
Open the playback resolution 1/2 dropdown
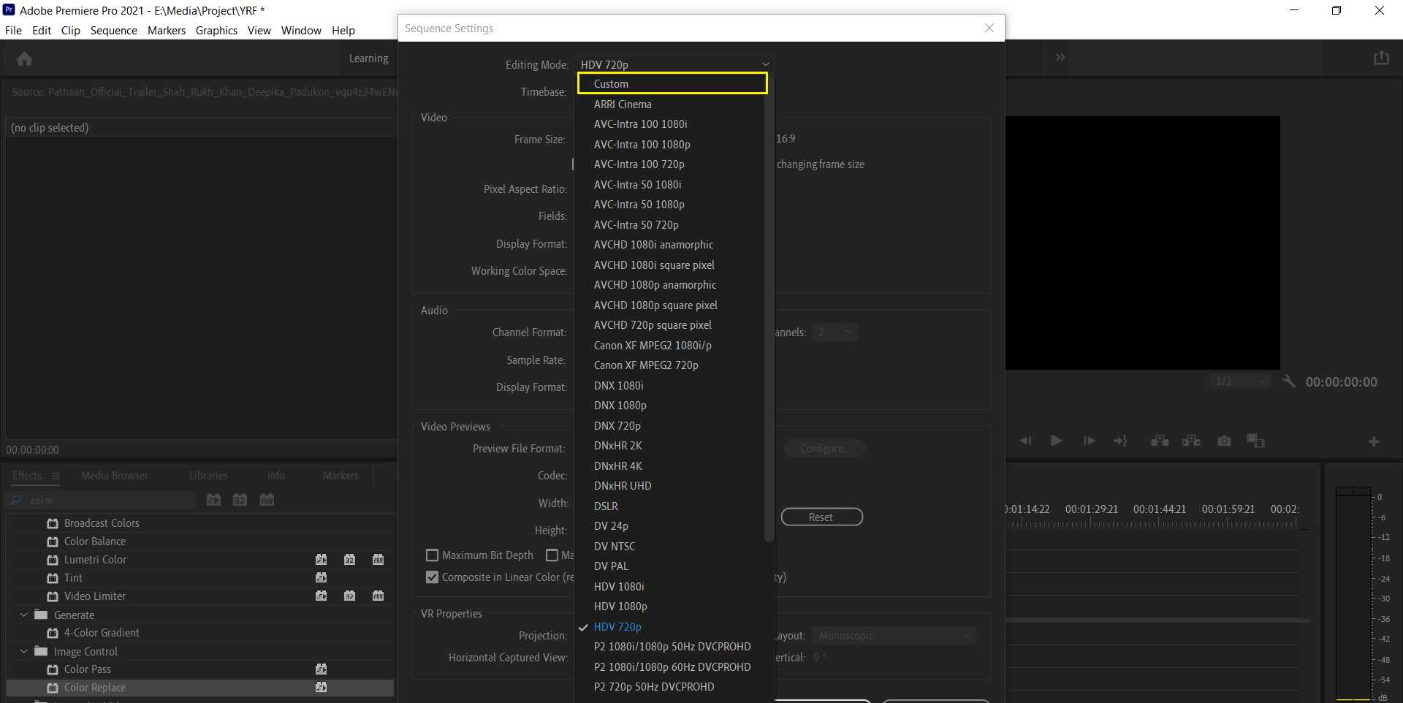(1240, 381)
